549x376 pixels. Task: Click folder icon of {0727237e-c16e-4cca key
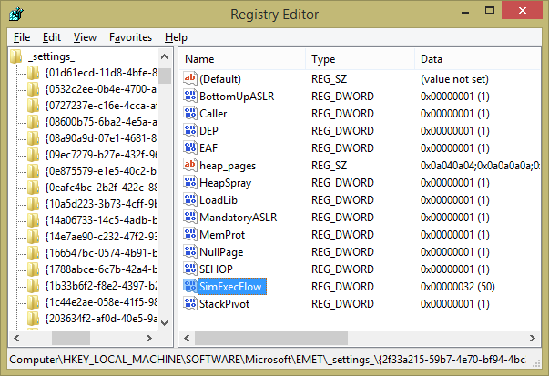coord(34,106)
